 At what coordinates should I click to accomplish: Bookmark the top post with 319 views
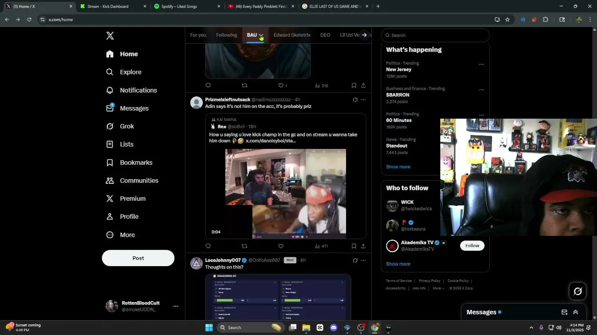click(354, 86)
